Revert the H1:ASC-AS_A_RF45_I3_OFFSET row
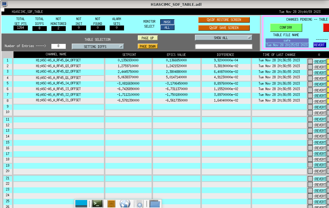Screen dimensions: 329x208 click(x=320, y=90)
